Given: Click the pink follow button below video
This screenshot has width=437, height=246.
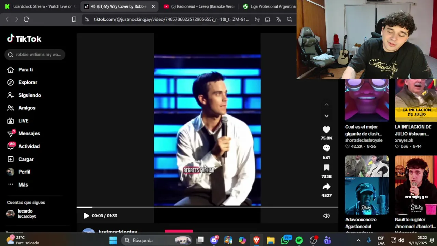Looking at the screenshot, I should coord(179,231).
